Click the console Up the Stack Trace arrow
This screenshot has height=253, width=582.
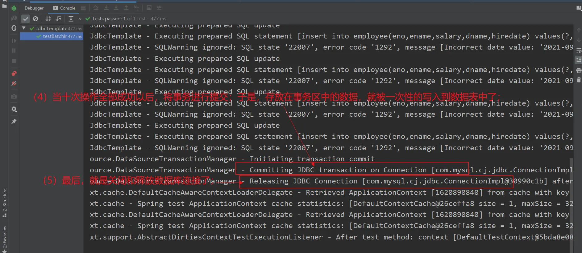[x=579, y=30]
